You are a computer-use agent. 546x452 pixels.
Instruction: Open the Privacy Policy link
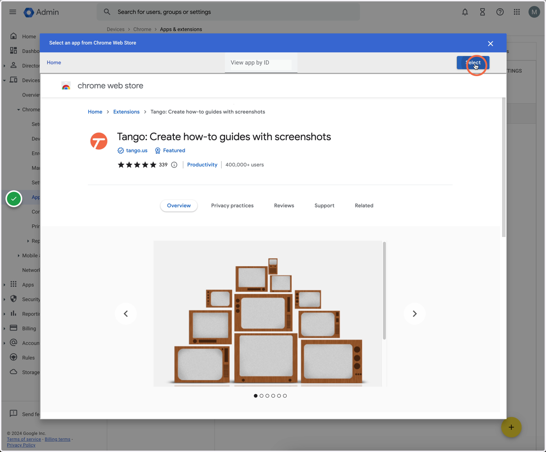21,445
